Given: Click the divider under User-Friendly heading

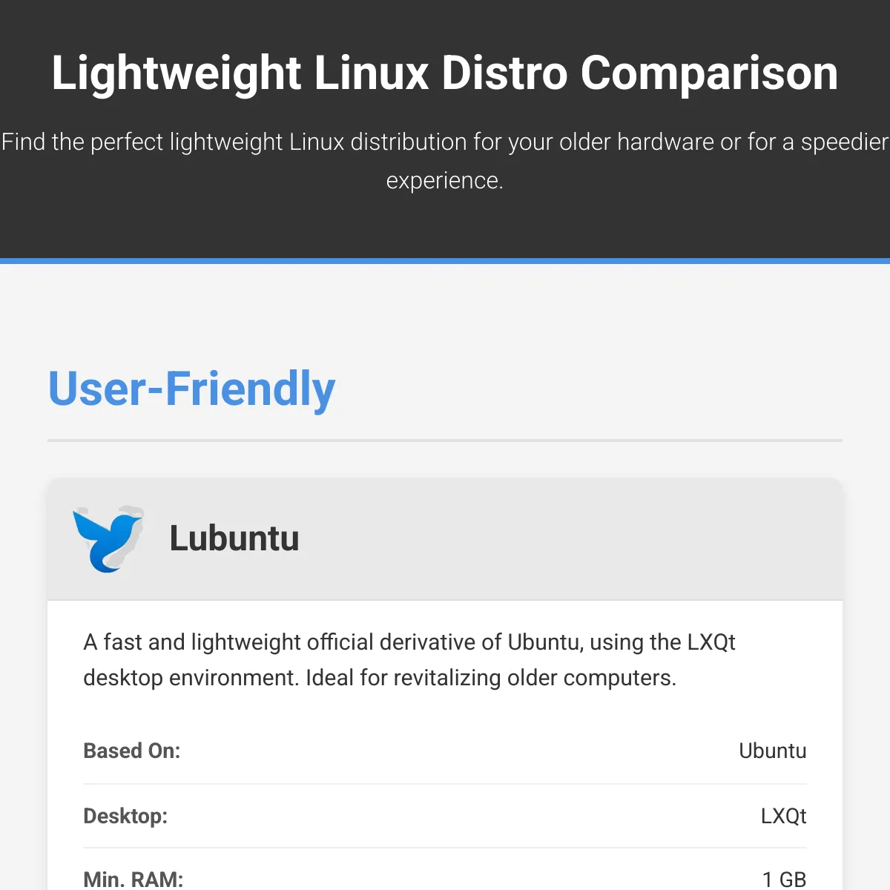Looking at the screenshot, I should 445,441.
